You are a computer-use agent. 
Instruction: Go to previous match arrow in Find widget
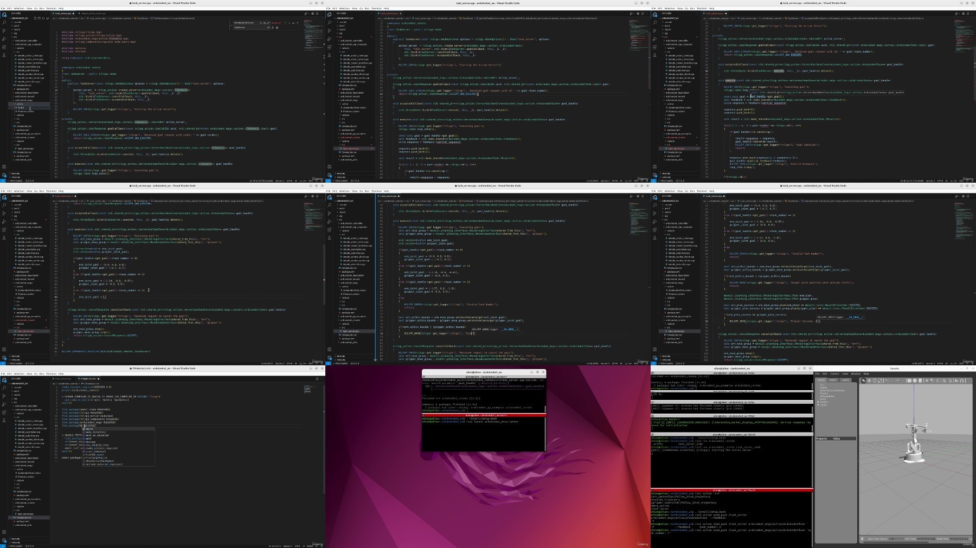[285, 23]
